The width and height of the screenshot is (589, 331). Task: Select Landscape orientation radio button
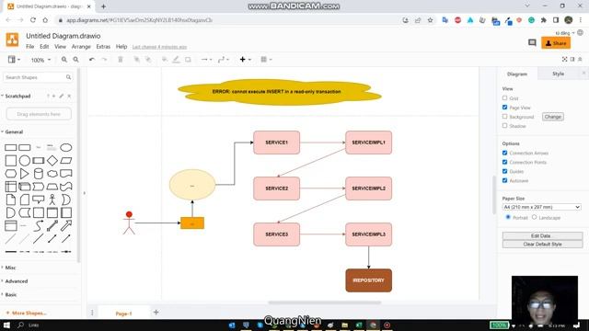(x=534, y=217)
